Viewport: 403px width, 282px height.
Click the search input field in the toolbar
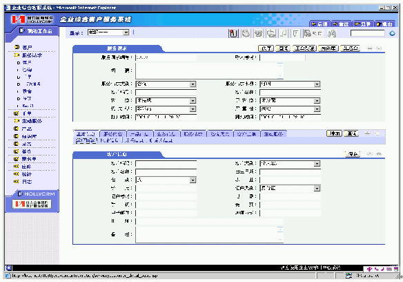(x=368, y=33)
